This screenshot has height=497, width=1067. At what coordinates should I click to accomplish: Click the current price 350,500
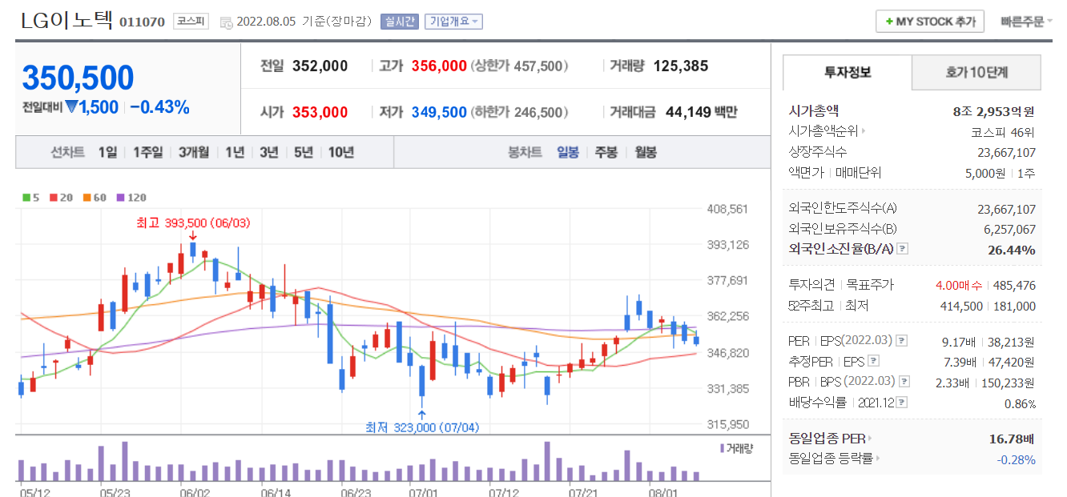click(x=79, y=78)
